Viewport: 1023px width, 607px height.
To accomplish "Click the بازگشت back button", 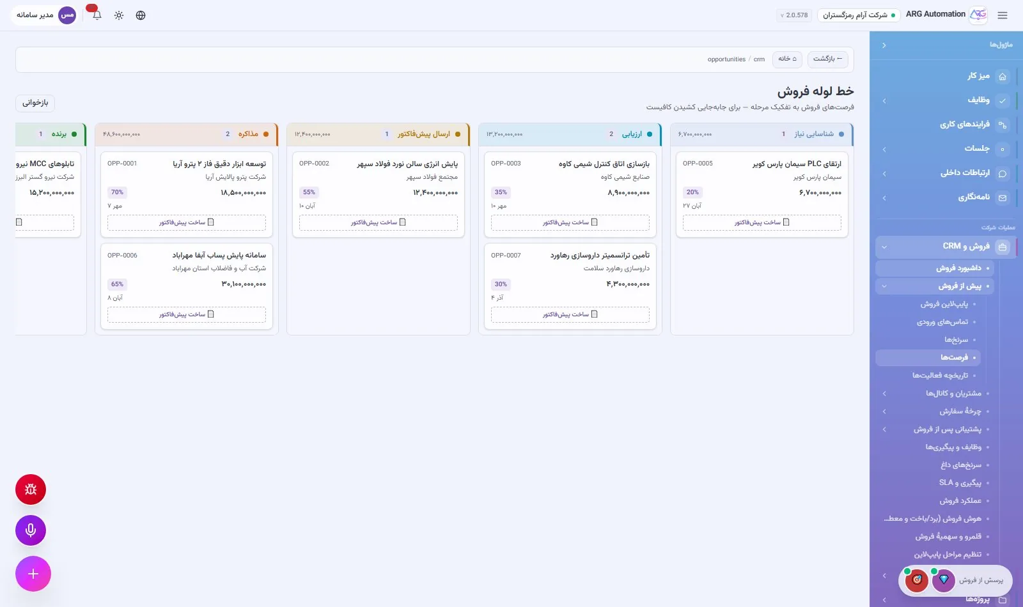I will [827, 59].
